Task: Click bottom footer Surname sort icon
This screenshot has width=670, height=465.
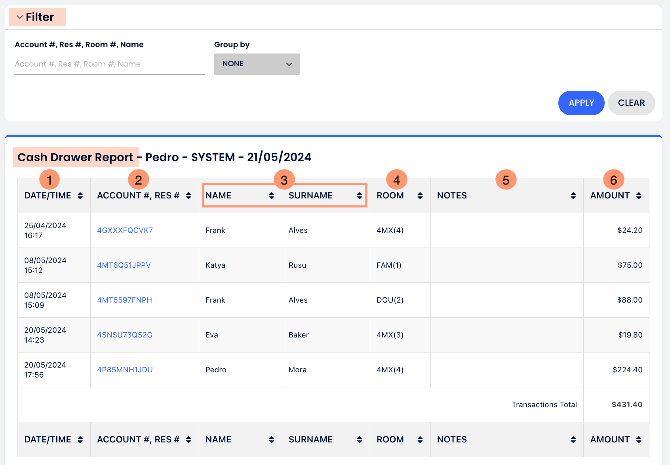Action: (359, 440)
